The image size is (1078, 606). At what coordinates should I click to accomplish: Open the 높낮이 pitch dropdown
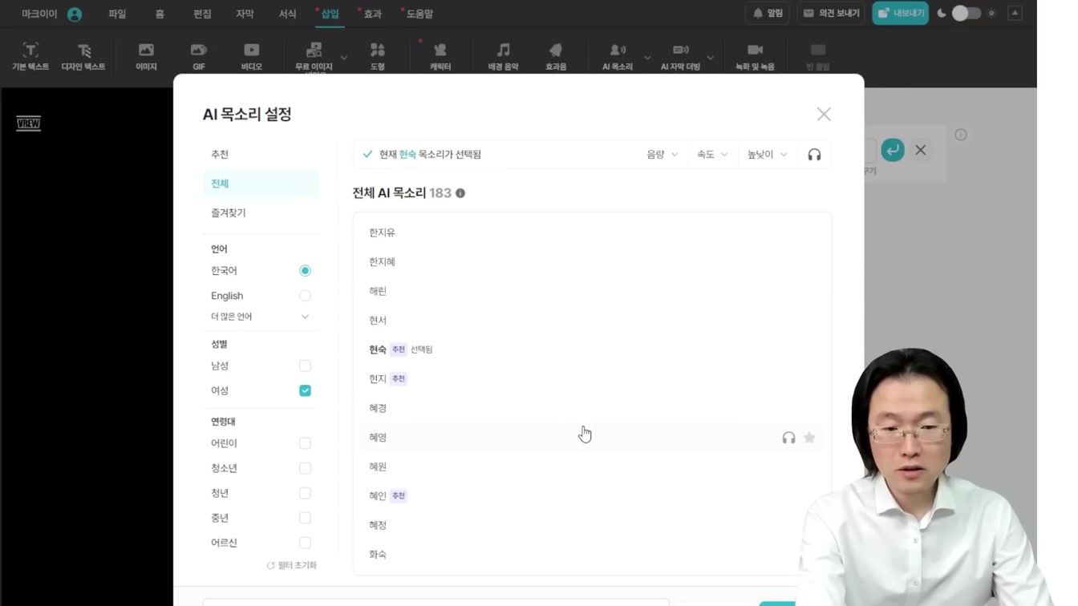767,155
